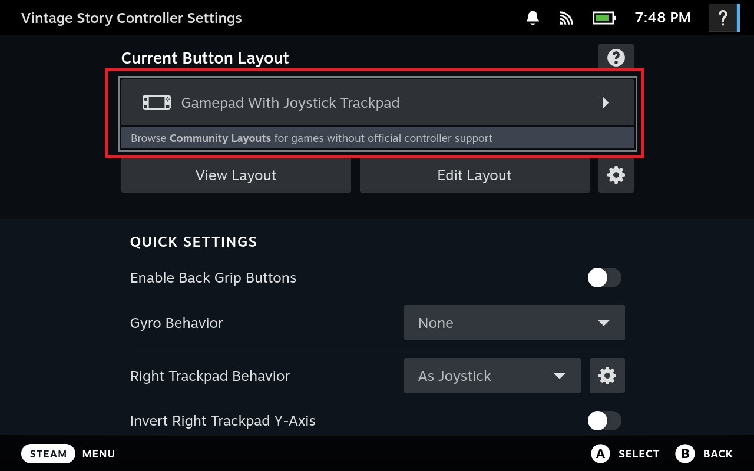Screen dimensions: 754x471
Task: Click the wireless signal status icon
Action: (x=566, y=18)
